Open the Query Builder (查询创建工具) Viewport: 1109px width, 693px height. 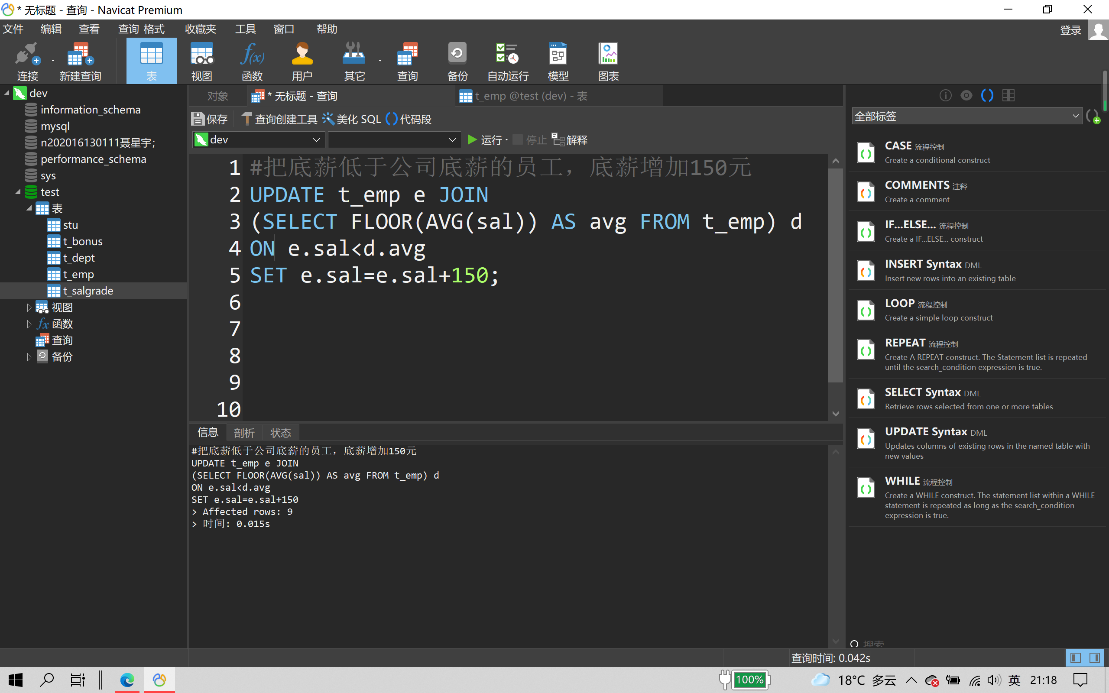coord(279,119)
